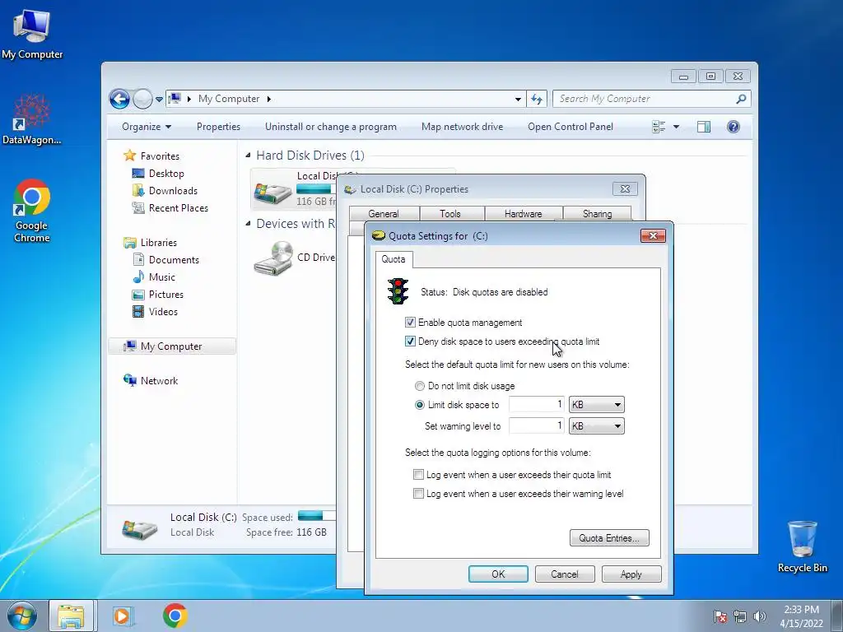Viewport: 843px width, 632px height.
Task: Click Uninstall or change a program
Action: coord(331,127)
